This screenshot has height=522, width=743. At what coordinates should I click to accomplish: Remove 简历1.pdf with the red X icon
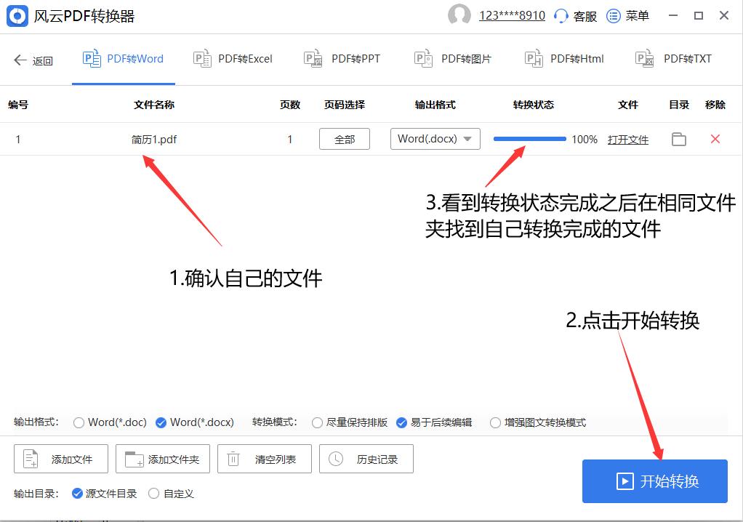[x=715, y=139]
